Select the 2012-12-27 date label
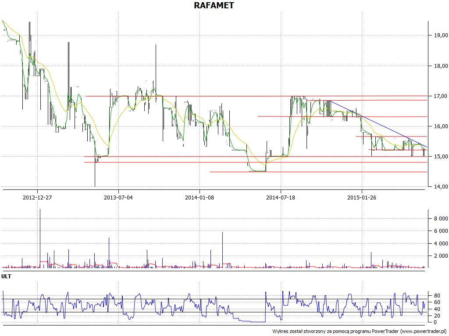This screenshot has width=449, height=336. click(37, 197)
